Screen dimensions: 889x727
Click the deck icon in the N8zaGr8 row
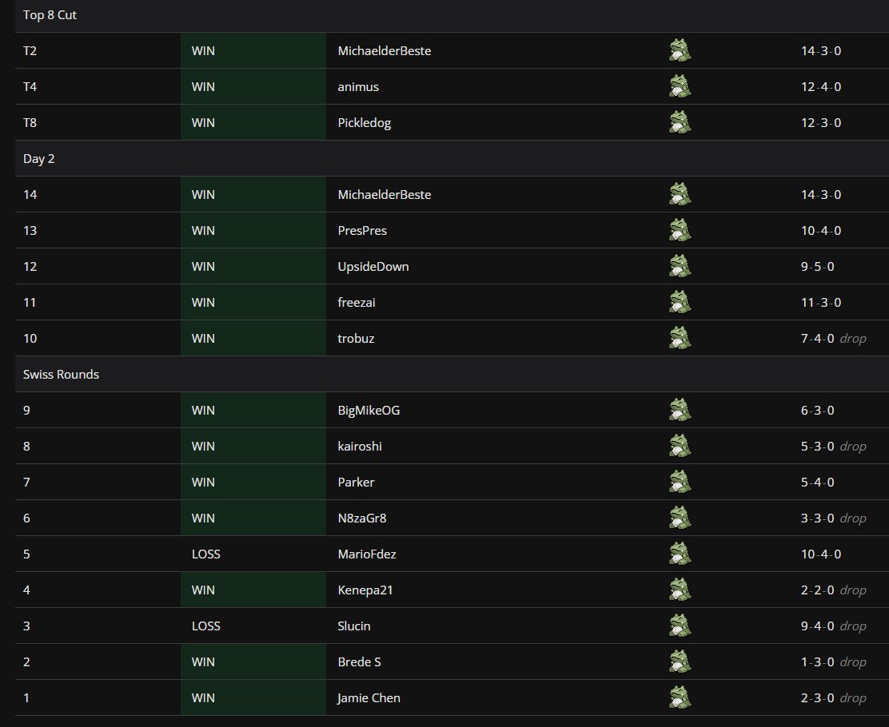coord(680,518)
